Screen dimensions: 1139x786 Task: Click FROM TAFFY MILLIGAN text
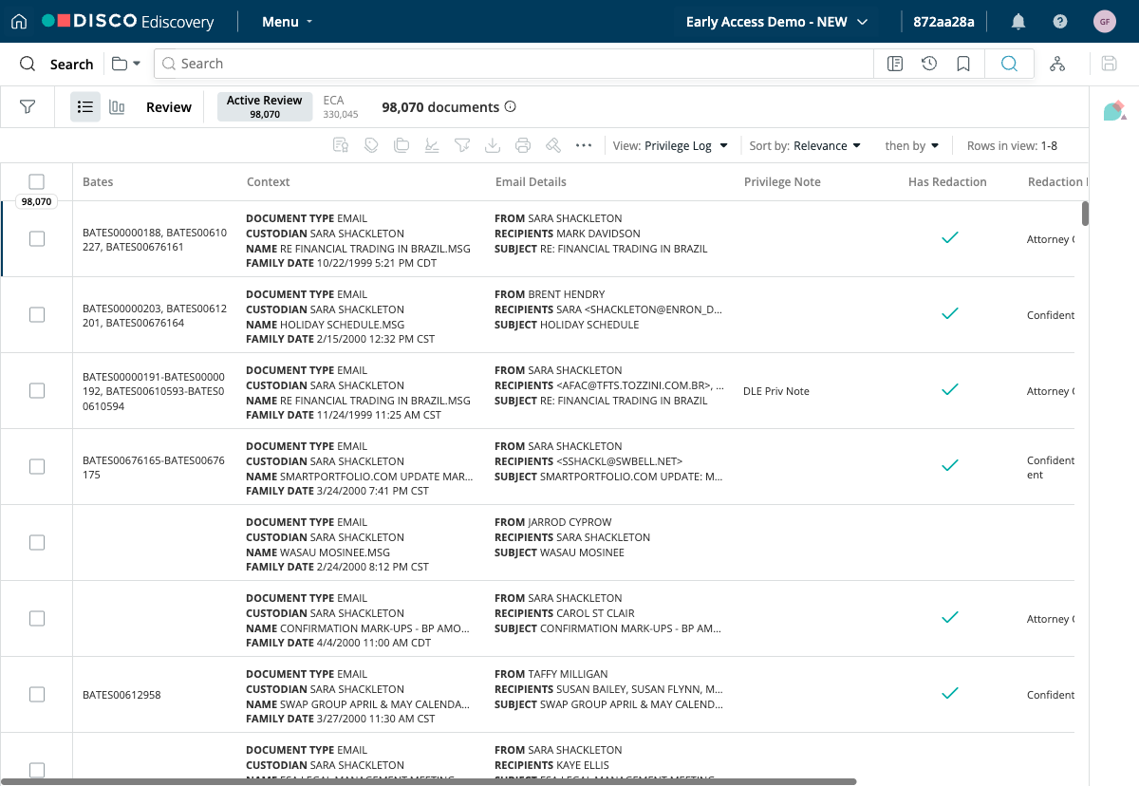point(551,674)
